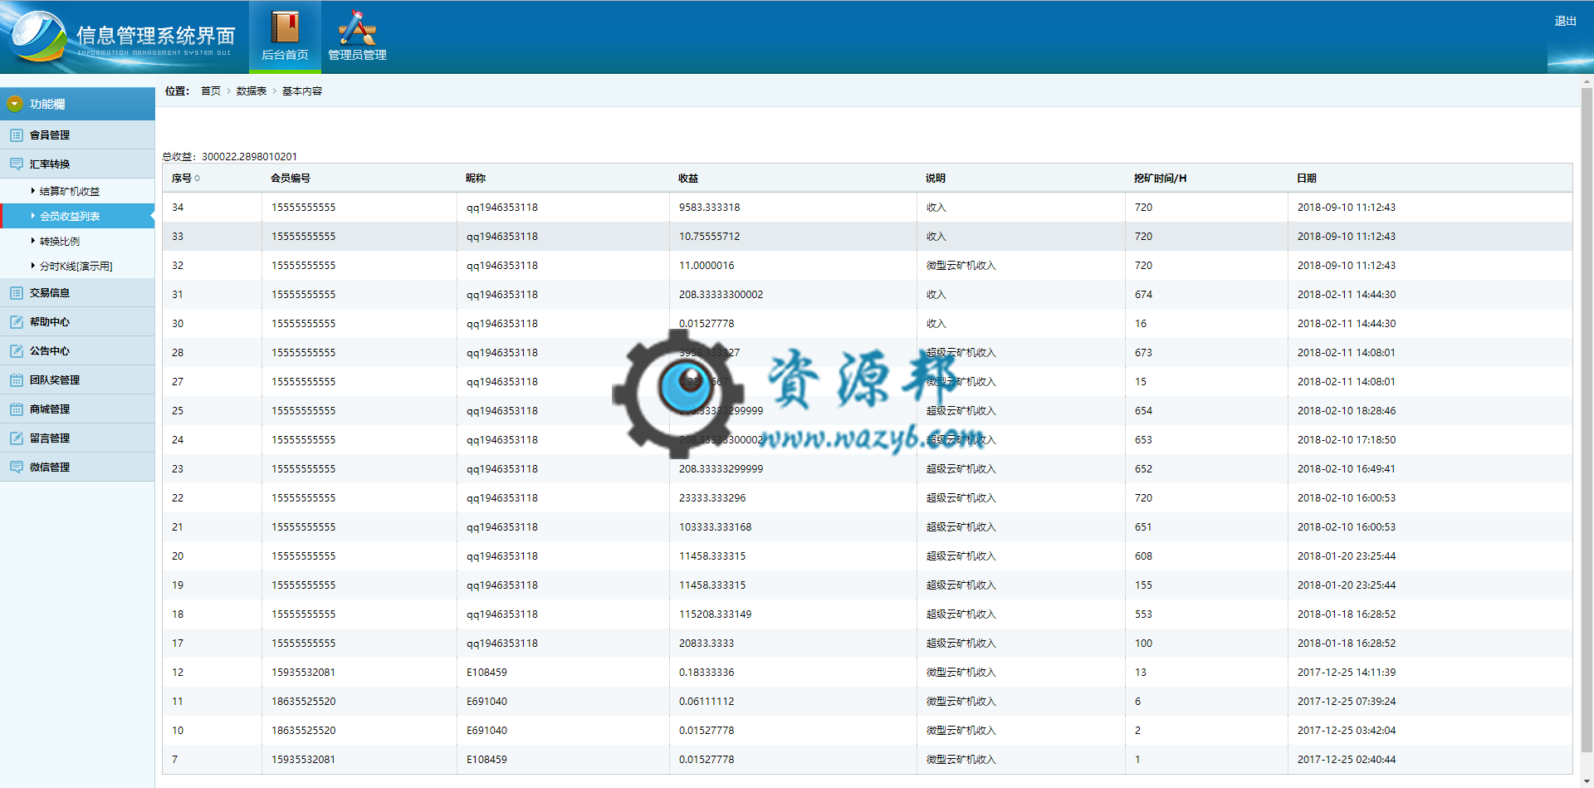Click the 收益 column header
The image size is (1594, 788).
(688, 179)
